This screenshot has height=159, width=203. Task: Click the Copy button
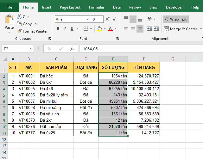(x=27, y=24)
